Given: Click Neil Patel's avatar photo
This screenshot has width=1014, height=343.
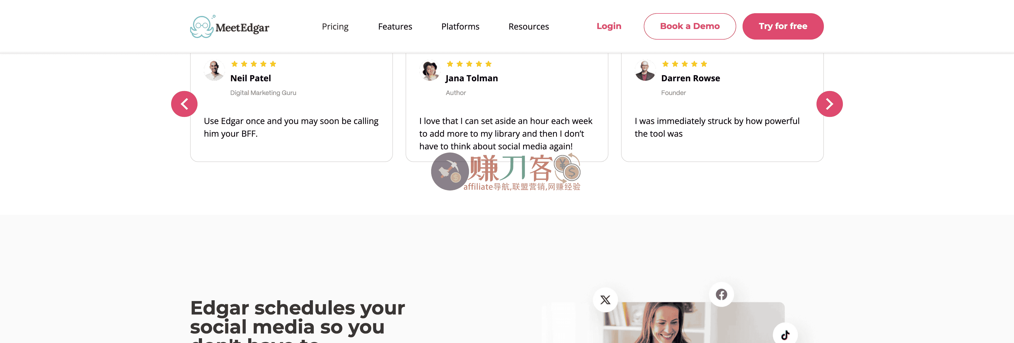Looking at the screenshot, I should [x=214, y=70].
